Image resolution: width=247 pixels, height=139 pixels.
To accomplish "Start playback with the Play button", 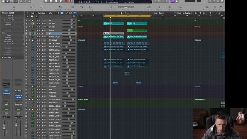I will point(61,1).
